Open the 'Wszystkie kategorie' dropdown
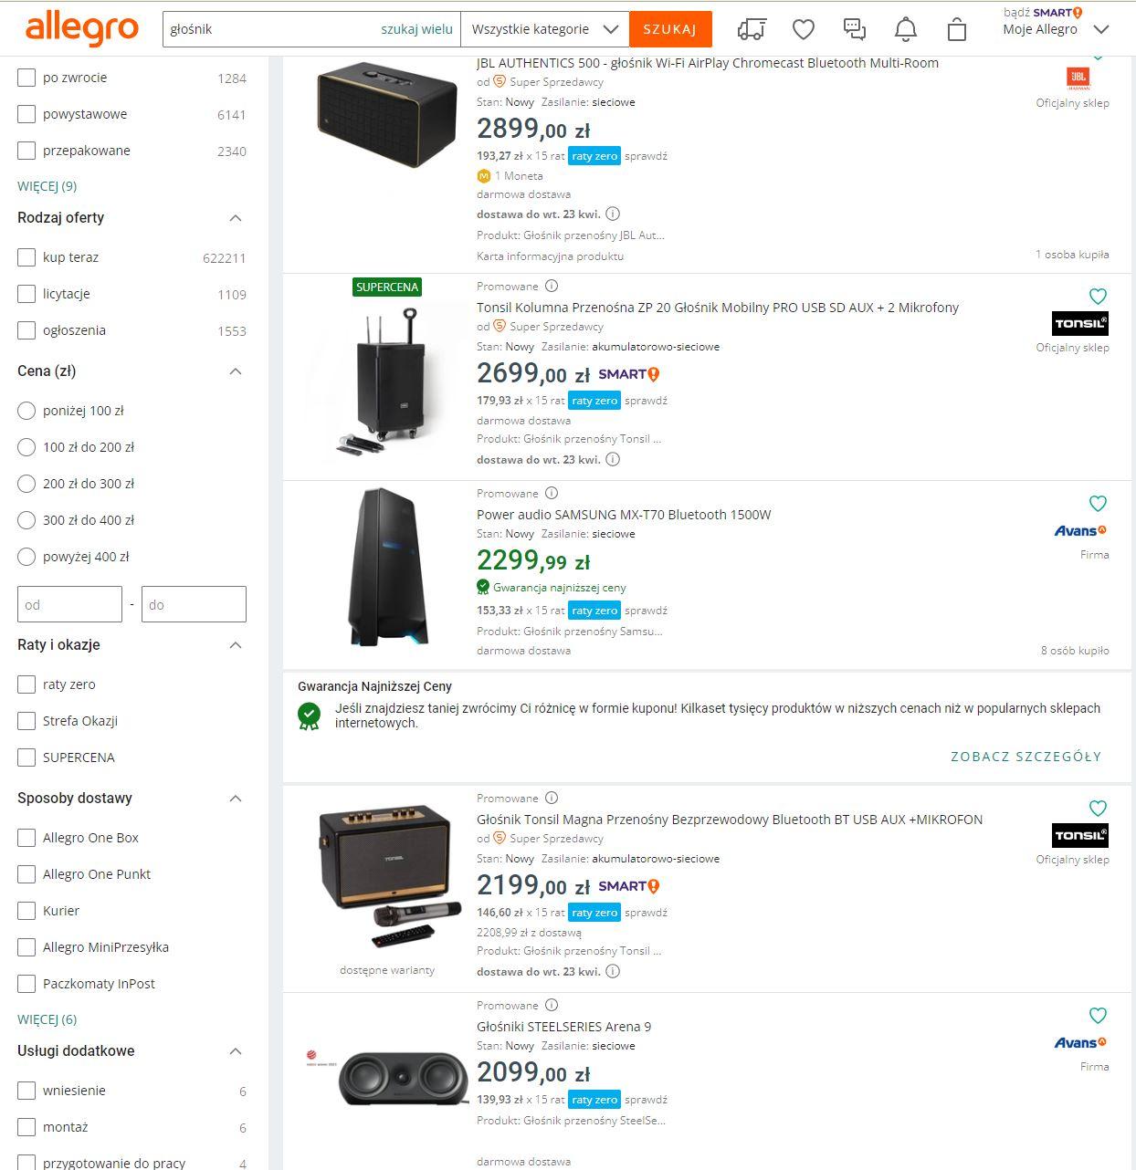The width and height of the screenshot is (1136, 1170). pyautogui.click(x=545, y=29)
